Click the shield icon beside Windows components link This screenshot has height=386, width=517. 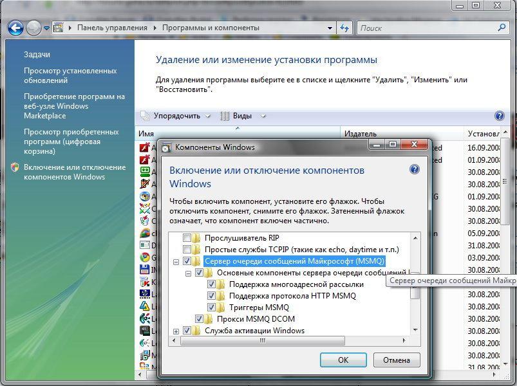coord(15,167)
